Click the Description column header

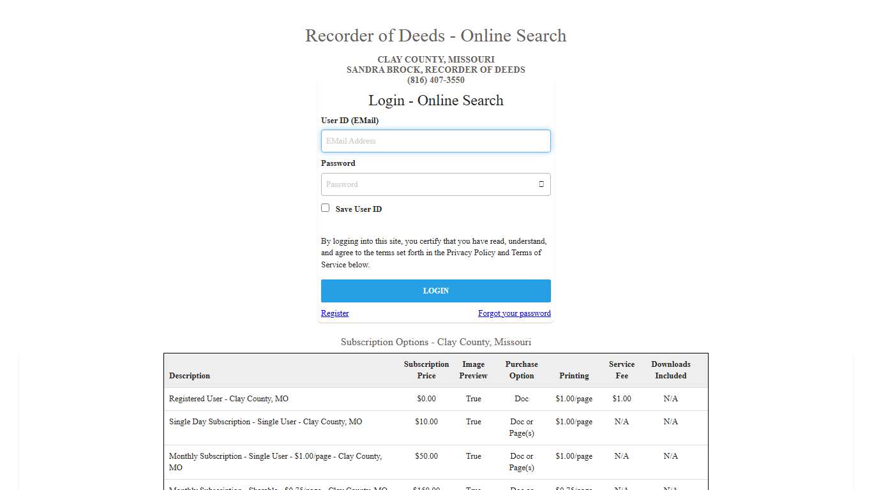(190, 376)
